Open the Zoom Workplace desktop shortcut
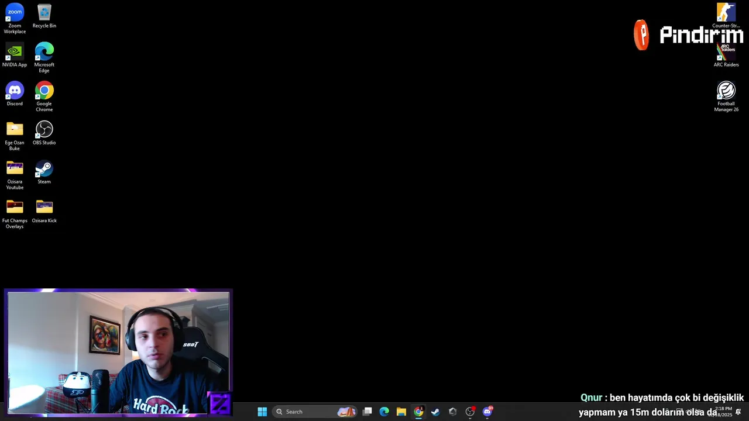This screenshot has height=421, width=749. pos(15,19)
